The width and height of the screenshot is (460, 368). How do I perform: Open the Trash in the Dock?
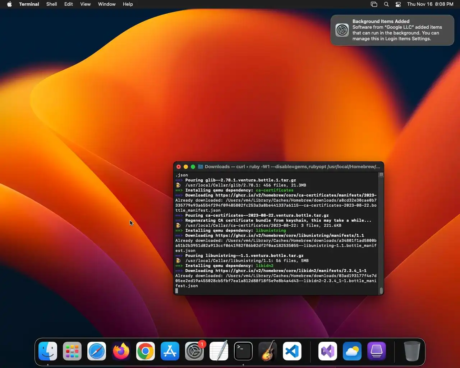point(412,351)
